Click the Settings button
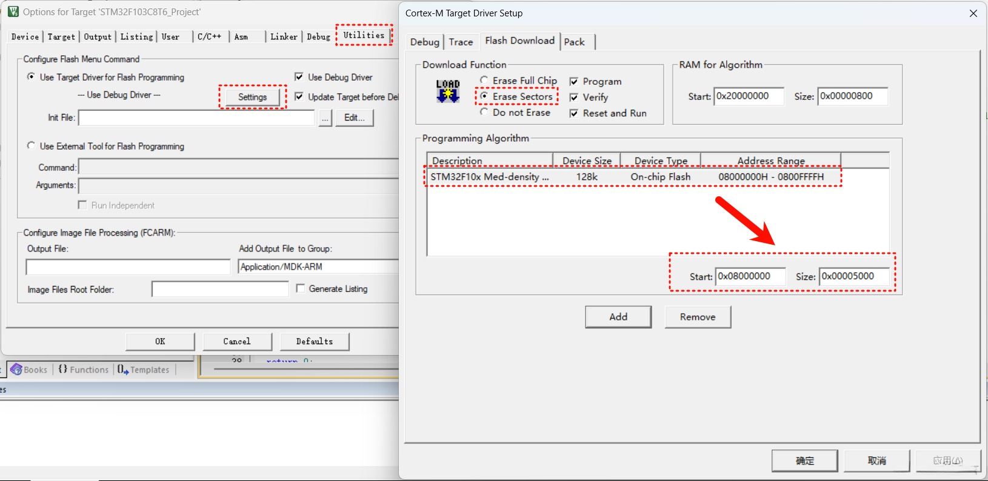The height and width of the screenshot is (481, 988). click(252, 97)
